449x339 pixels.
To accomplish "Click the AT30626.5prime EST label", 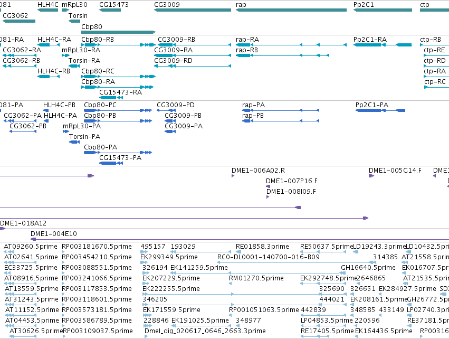I will pyautogui.click(x=36, y=331).
